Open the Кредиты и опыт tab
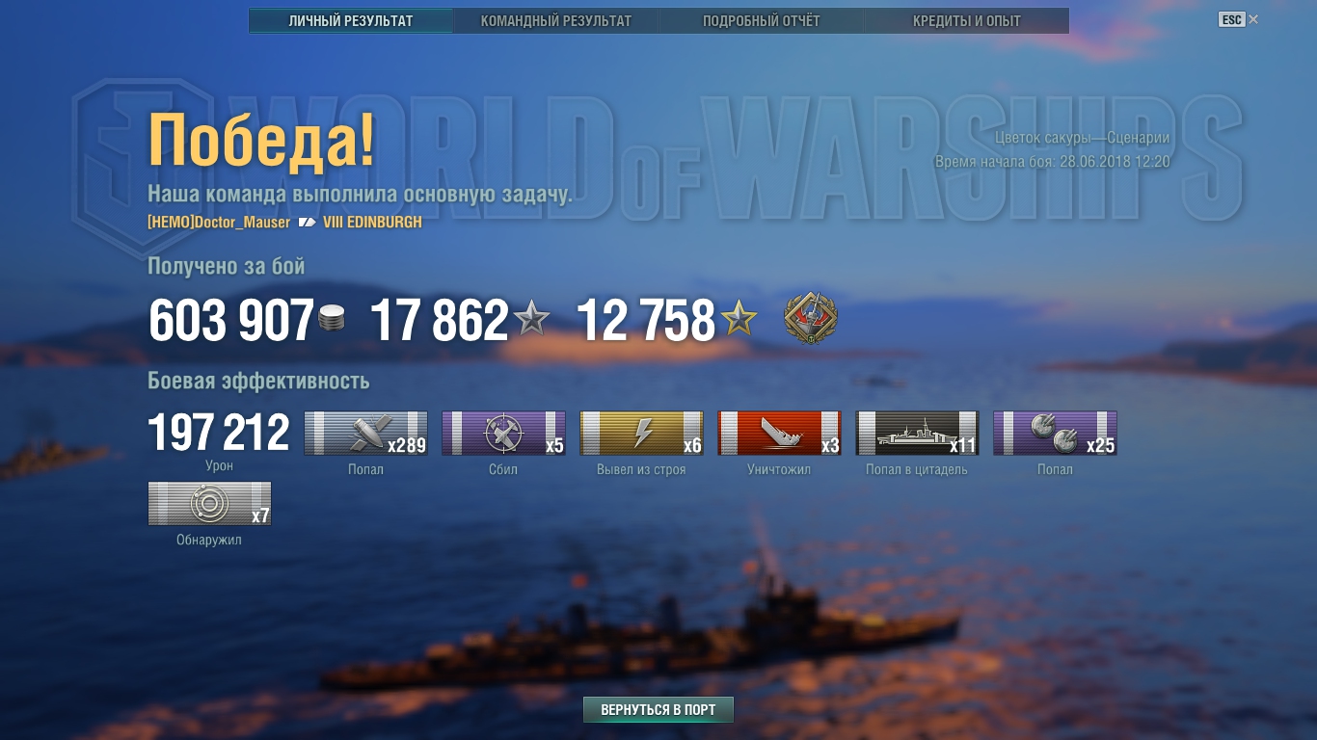Screen dimensions: 1317x740 [966, 20]
